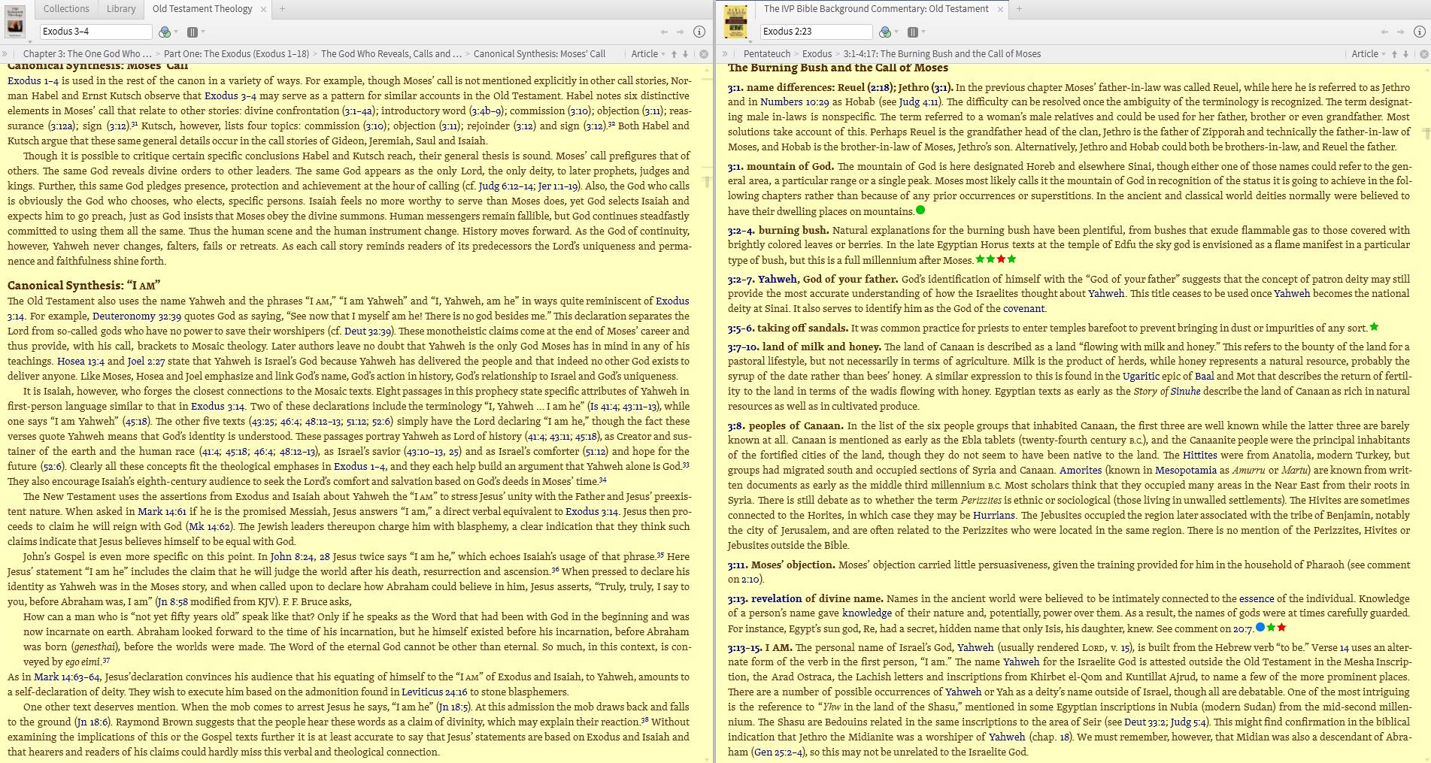Show resource information for IVP Commentary

1420,32
